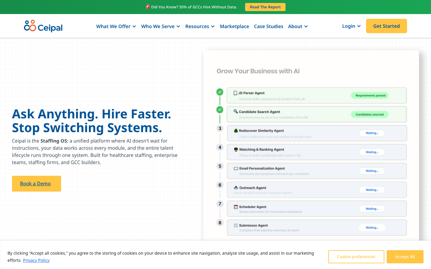Viewport: 431px width, 269px height.
Task: Click step 5 circle marker
Action: 220,166
